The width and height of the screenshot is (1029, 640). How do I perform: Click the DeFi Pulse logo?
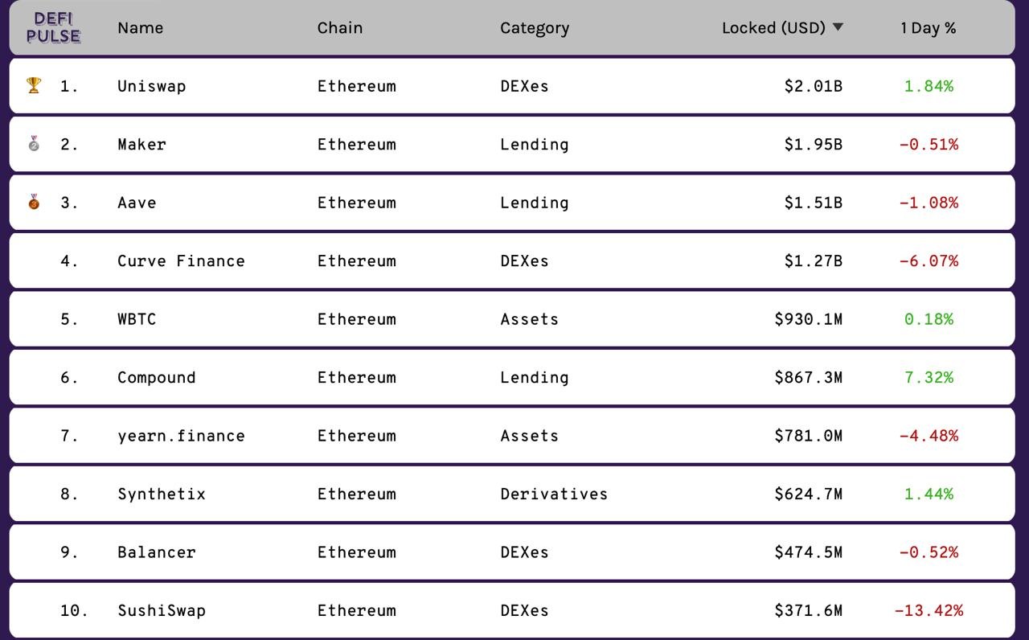coord(53,27)
